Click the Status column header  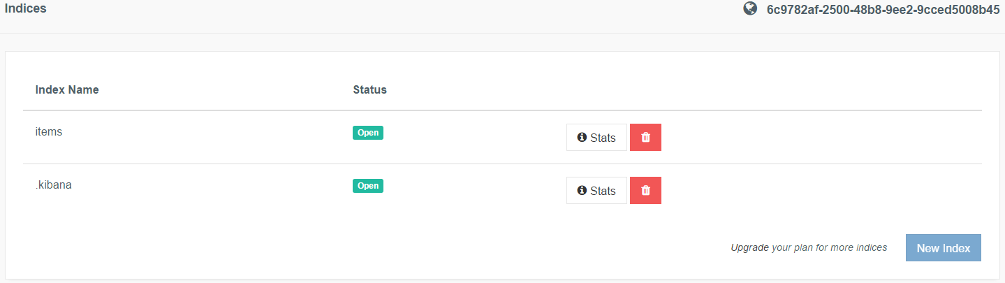pyautogui.click(x=369, y=90)
